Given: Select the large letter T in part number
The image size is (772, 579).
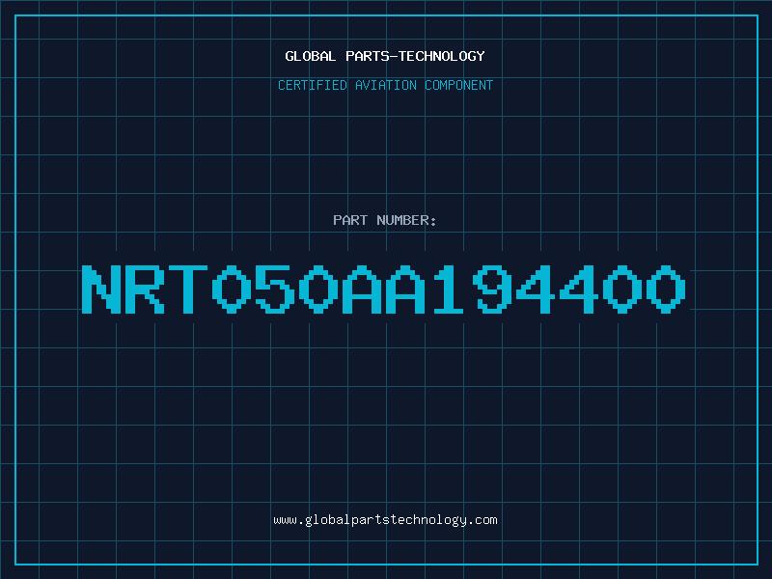Looking at the screenshot, I should pyautogui.click(x=188, y=289).
